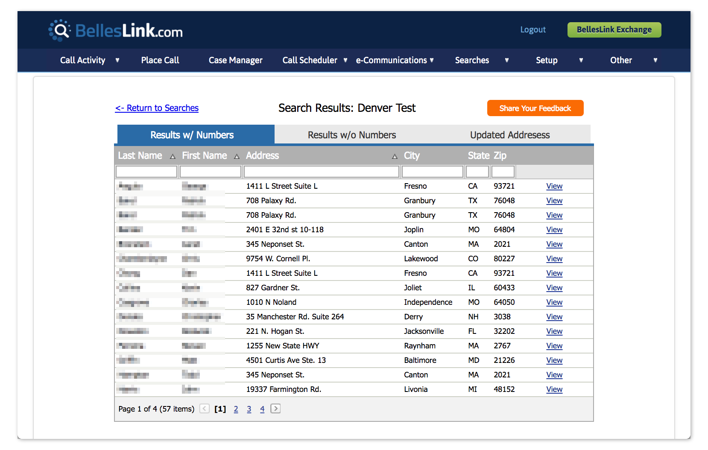Switch to Results w/o Numbers tab
Image resolution: width=708 pixels, height=450 pixels.
(x=351, y=134)
